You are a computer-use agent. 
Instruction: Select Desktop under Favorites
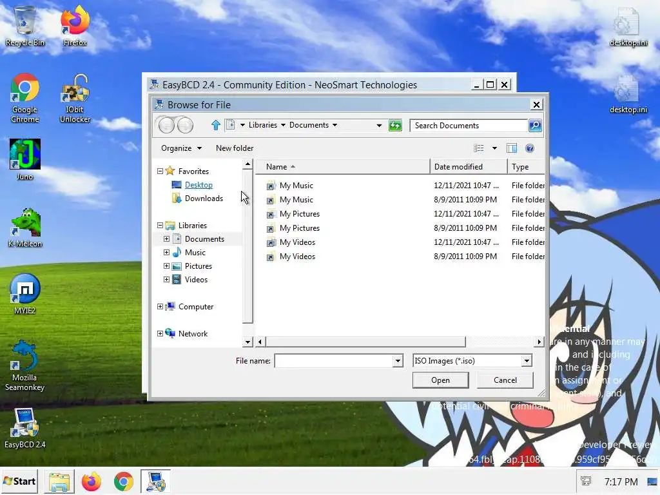tap(199, 185)
